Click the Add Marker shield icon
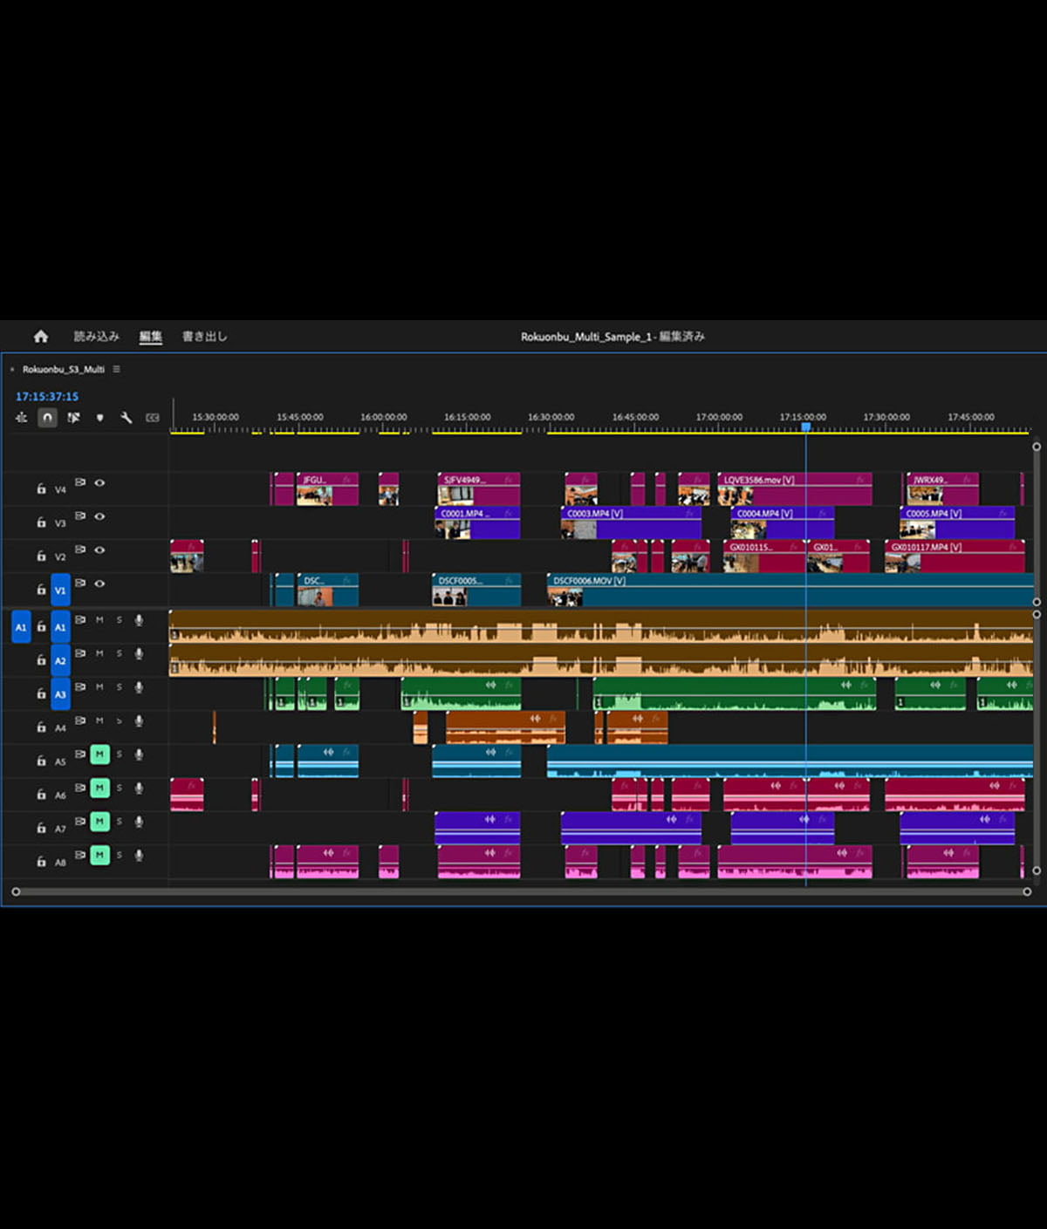 point(99,418)
